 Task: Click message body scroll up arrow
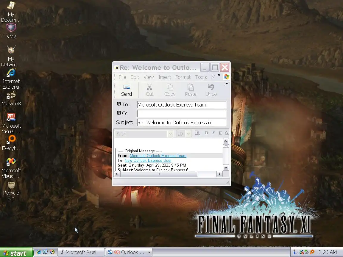click(226, 141)
